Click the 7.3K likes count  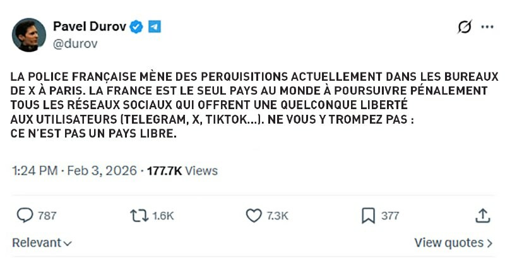278,216
